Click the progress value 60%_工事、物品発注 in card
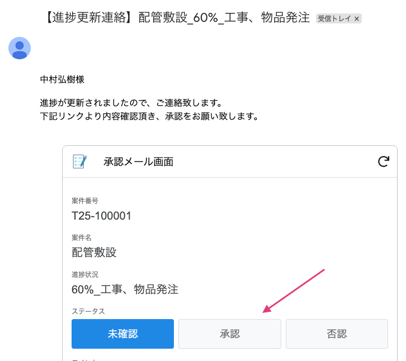 coord(125,289)
